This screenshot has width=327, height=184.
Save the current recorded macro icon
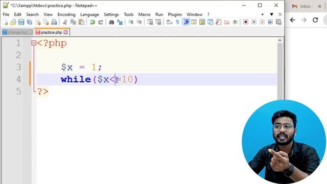(x=278, y=22)
